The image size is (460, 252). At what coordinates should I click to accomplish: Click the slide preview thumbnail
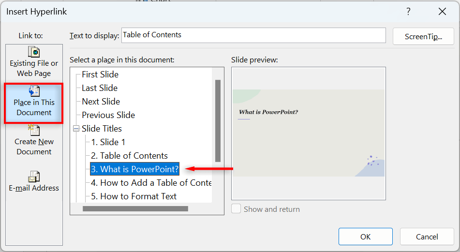pyautogui.click(x=309, y=133)
